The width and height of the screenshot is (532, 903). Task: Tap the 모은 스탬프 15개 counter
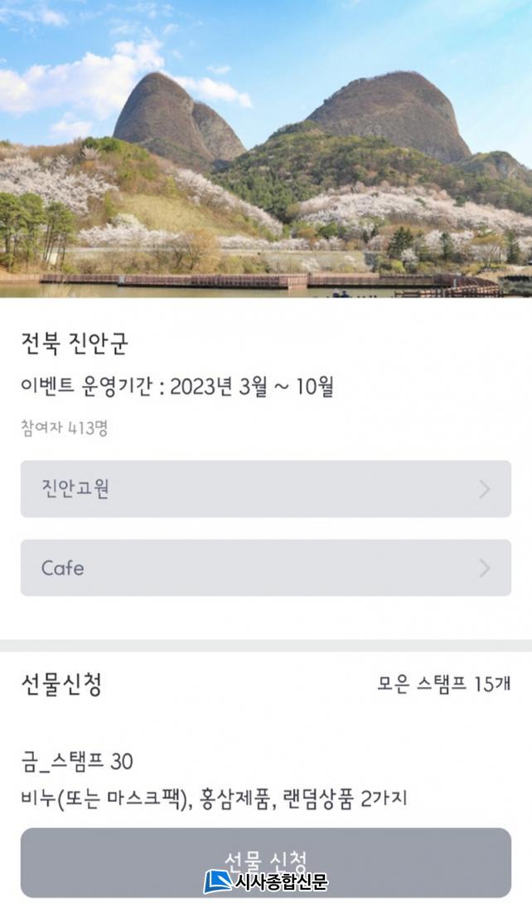pyautogui.click(x=443, y=685)
